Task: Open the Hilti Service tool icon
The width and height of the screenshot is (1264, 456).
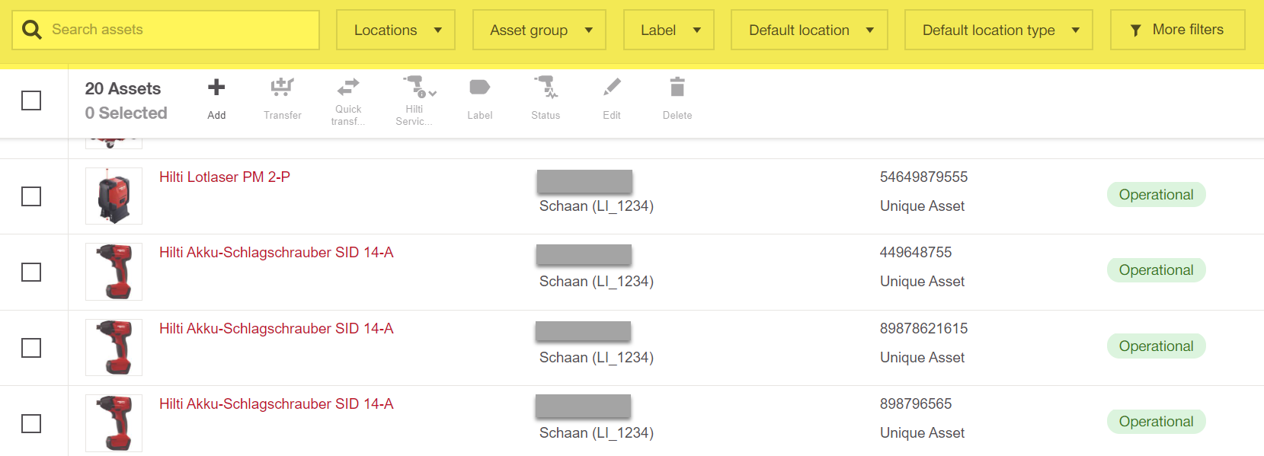Action: [415, 87]
